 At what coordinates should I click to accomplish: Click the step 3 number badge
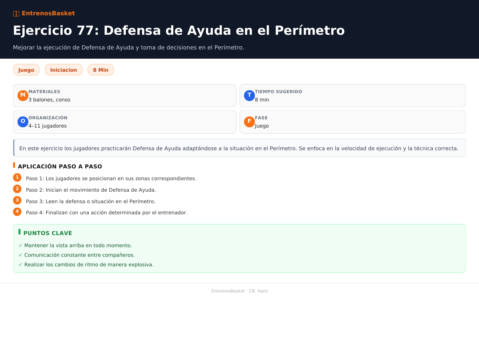(x=17, y=200)
